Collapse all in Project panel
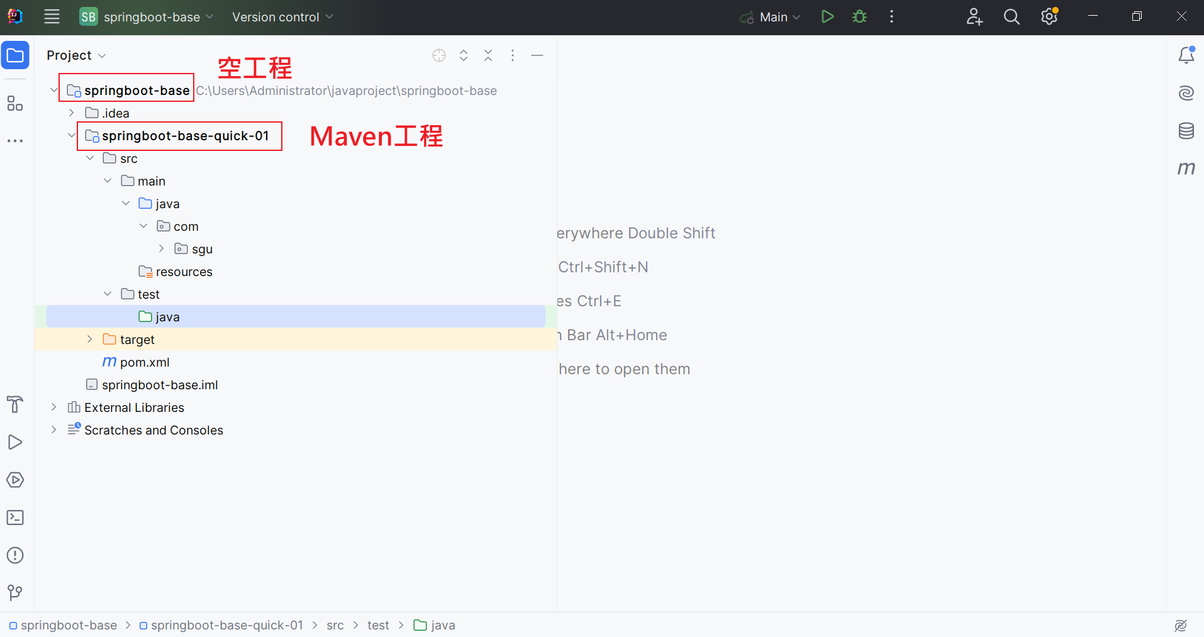Screen dimensions: 1204x637 488,55
